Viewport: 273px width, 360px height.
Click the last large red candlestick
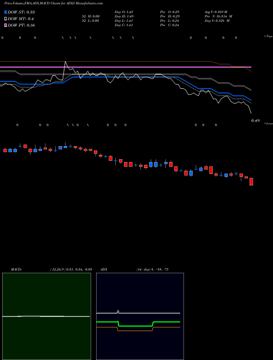[251, 182]
